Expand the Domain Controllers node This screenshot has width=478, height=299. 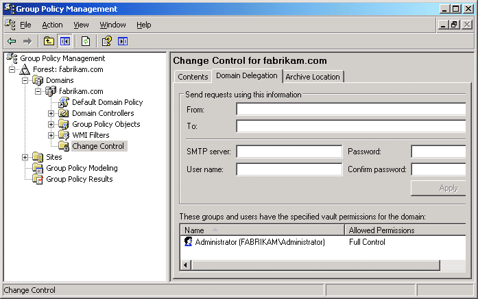pyautogui.click(x=51, y=113)
